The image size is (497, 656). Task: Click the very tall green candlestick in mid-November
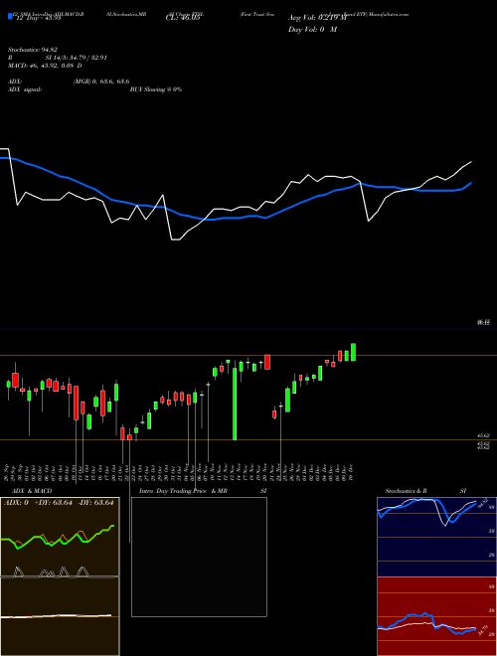[235, 404]
